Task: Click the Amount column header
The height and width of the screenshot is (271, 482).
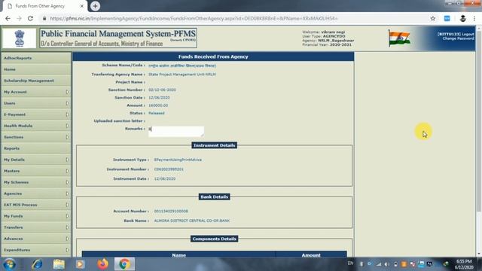Action: (x=311, y=254)
